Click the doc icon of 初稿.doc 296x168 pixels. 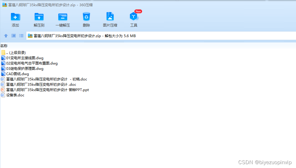3,79
